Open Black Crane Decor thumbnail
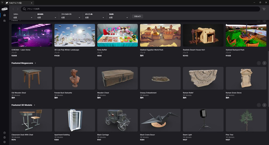 [x=160, y=120]
